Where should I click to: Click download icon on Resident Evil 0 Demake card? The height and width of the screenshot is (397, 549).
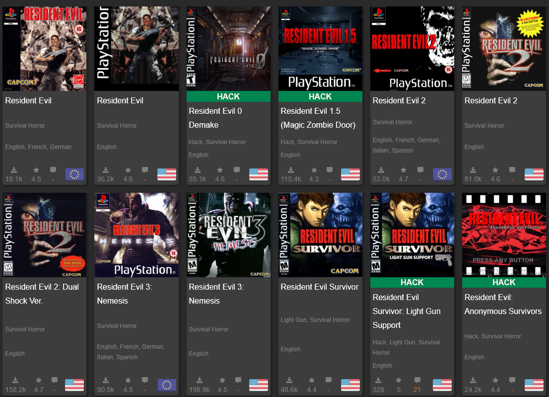pyautogui.click(x=198, y=170)
